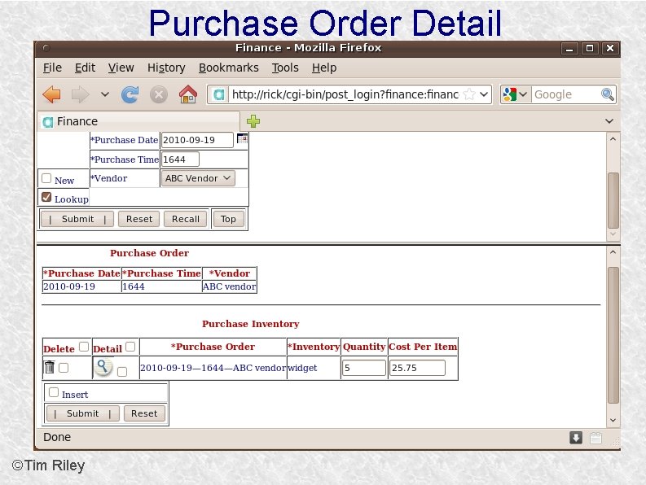Viewport: 646px width, 485px height.
Task: Click the Google search input box
Action: coord(566,94)
